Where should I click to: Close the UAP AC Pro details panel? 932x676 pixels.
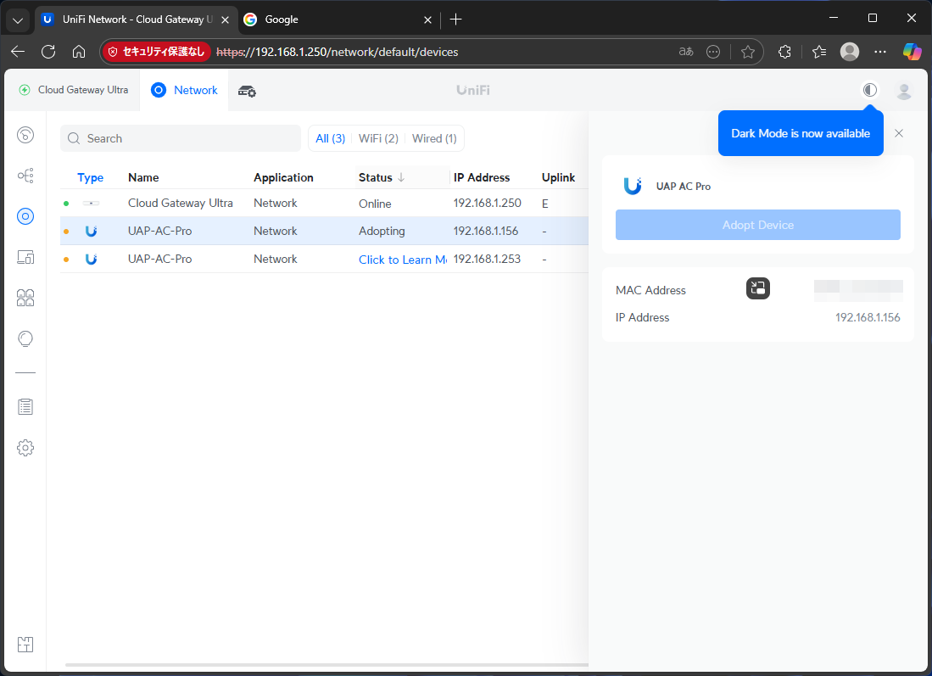(899, 133)
